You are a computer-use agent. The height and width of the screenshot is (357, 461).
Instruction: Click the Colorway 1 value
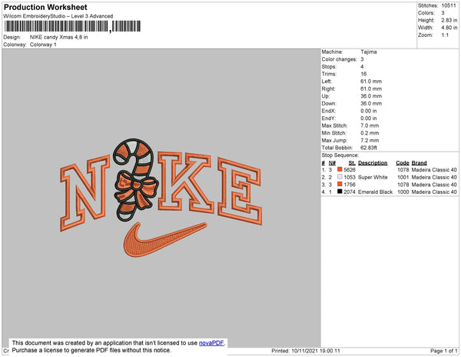click(x=43, y=45)
